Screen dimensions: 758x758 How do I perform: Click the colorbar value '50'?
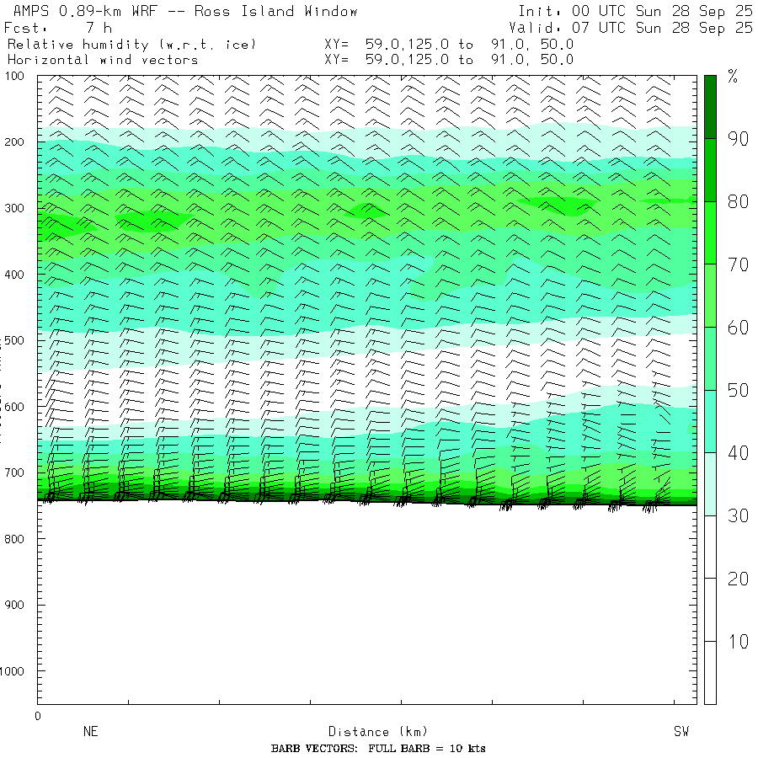(x=738, y=390)
